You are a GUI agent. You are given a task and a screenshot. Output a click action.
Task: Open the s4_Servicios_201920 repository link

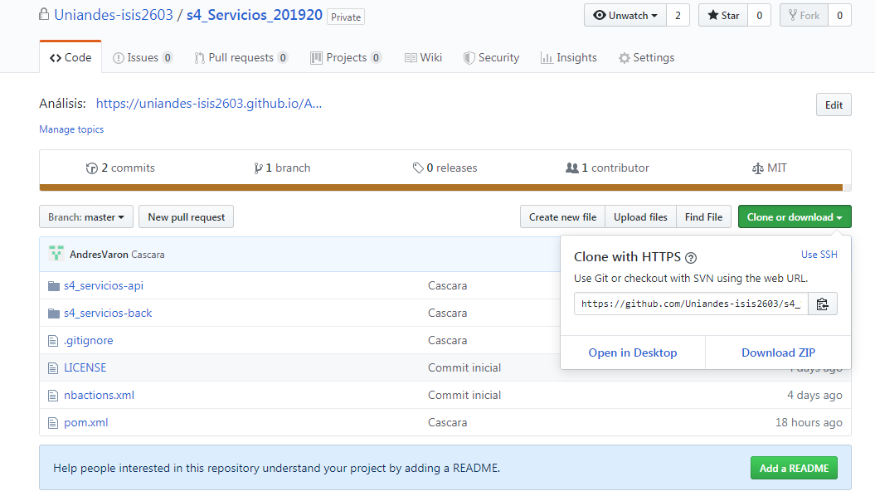click(x=255, y=14)
